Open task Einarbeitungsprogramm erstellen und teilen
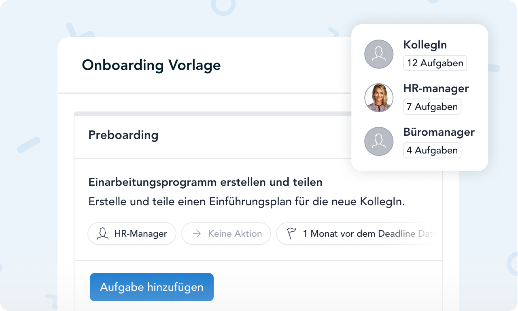Image resolution: width=518 pixels, height=311 pixels. pos(205,182)
